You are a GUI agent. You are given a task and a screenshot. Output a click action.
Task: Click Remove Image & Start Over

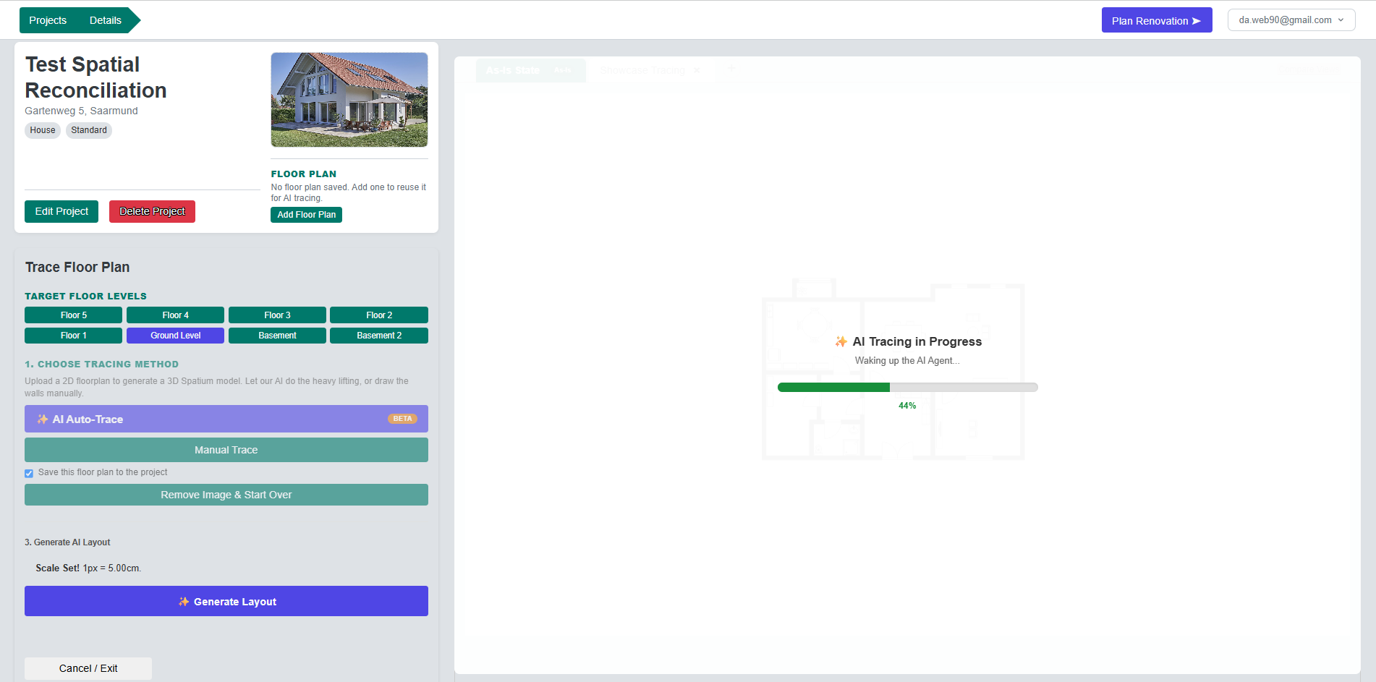pos(226,495)
